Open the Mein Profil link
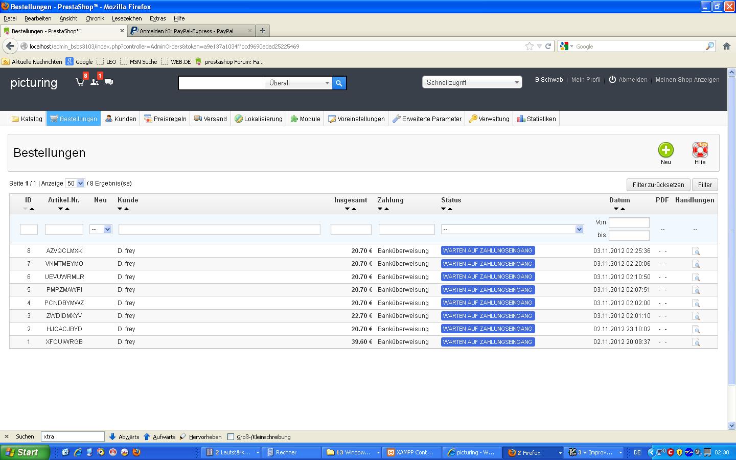736x460 pixels. [586, 80]
